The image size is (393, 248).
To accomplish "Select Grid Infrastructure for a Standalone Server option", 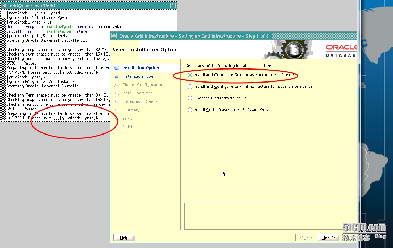I will [x=190, y=86].
